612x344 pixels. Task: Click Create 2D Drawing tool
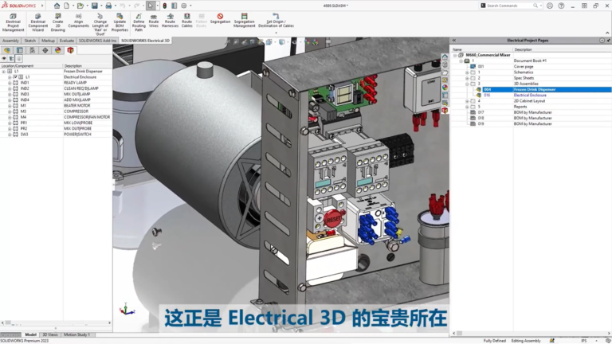(57, 23)
